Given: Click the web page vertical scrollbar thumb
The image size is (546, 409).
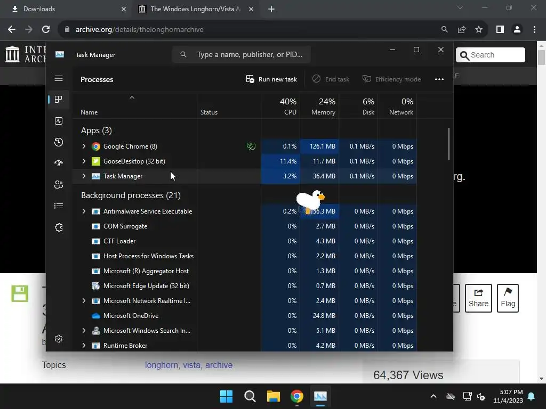Looking at the screenshot, I should 541,58.
